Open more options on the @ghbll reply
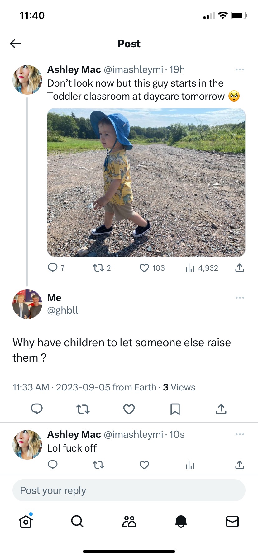258x558 pixels. point(240,298)
